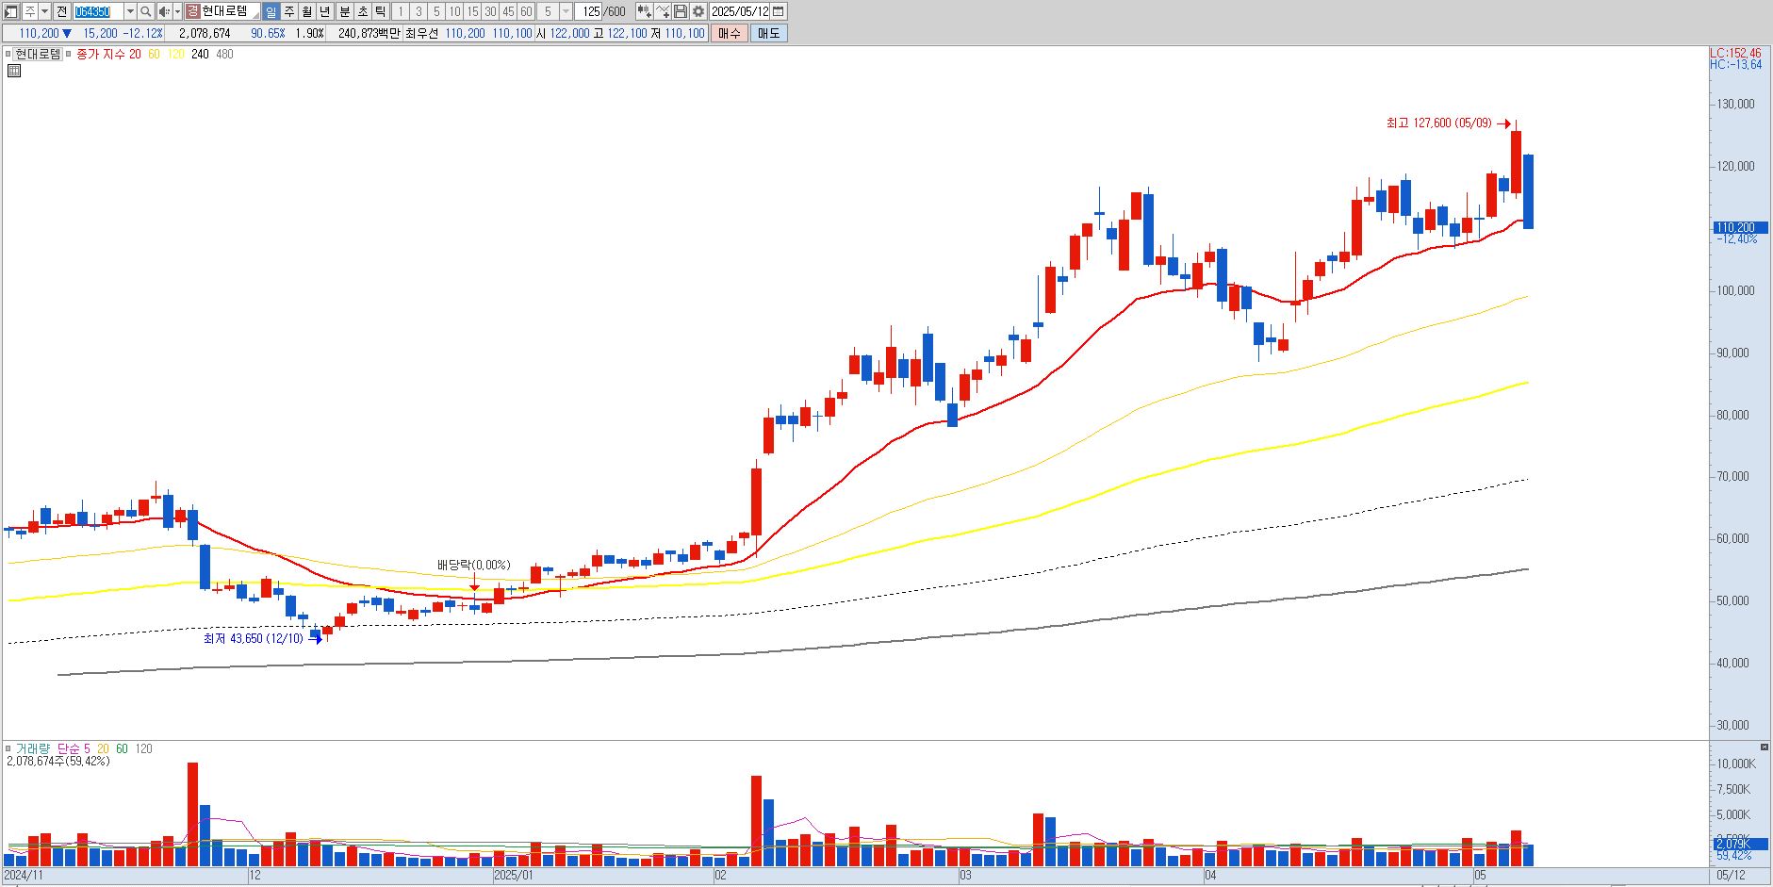Choose the 30 interval button
This screenshot has width=1773, height=887.
pos(490,11)
